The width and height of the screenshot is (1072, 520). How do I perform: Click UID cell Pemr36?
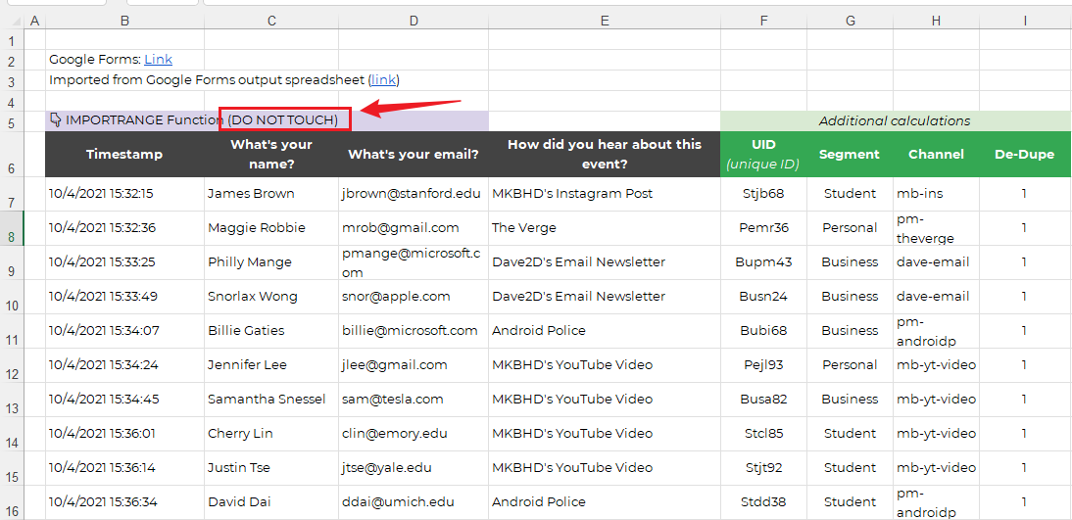coord(763,228)
